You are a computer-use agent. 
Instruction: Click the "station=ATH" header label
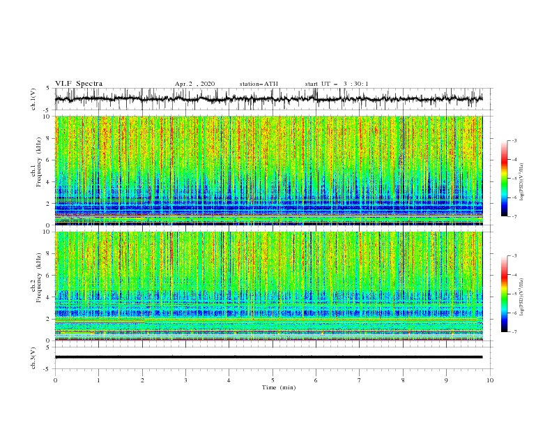259,84
